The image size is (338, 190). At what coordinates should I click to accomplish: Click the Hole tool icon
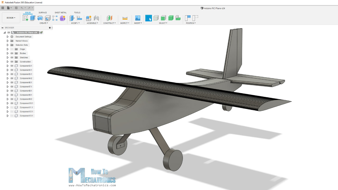[48, 18]
